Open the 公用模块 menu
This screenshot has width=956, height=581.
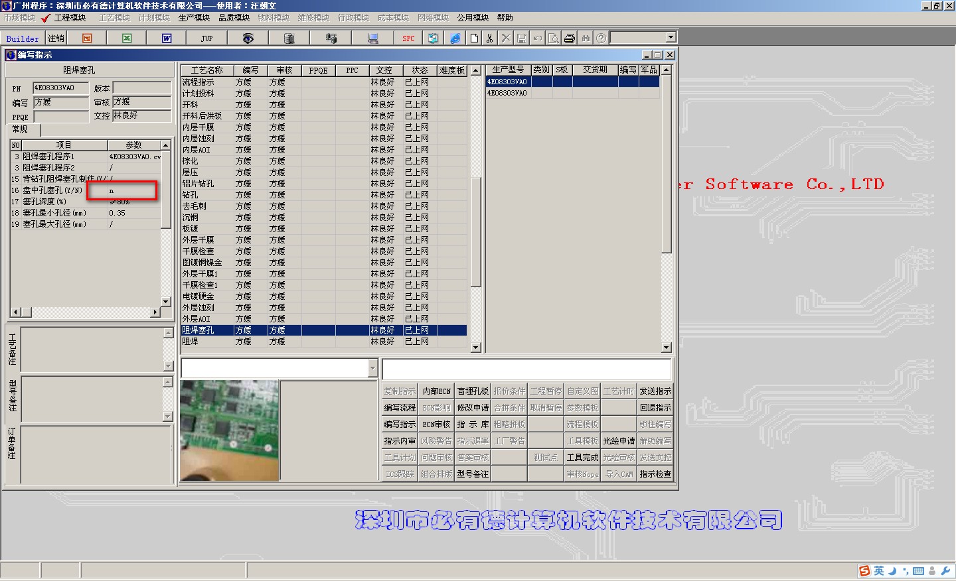(473, 18)
